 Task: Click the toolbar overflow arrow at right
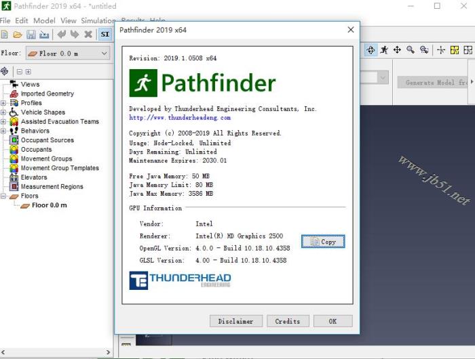point(472,82)
